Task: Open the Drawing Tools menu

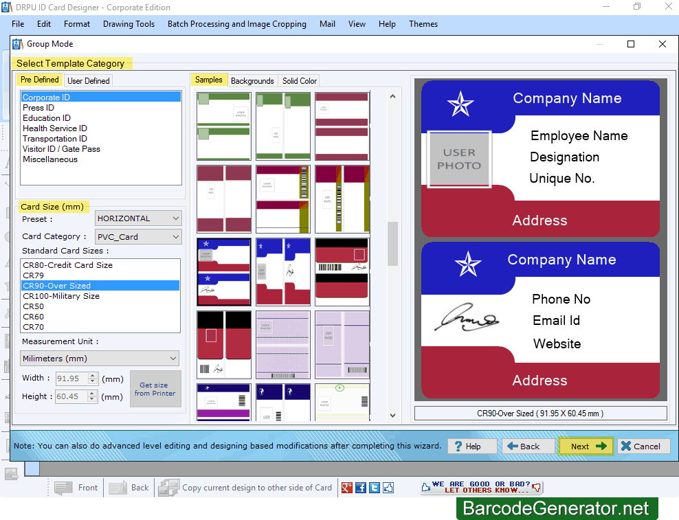Action: (129, 24)
